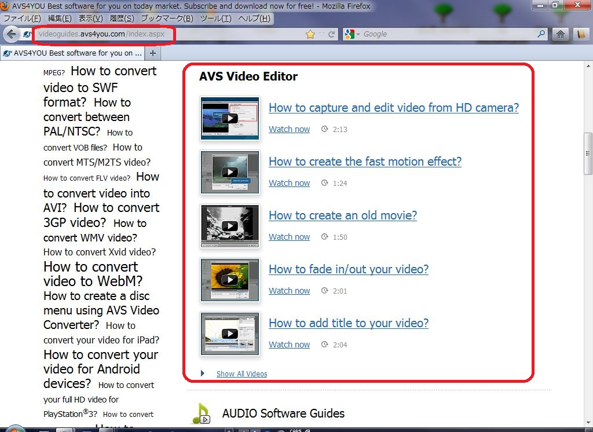Open a new tab with plus button

pyautogui.click(x=153, y=53)
